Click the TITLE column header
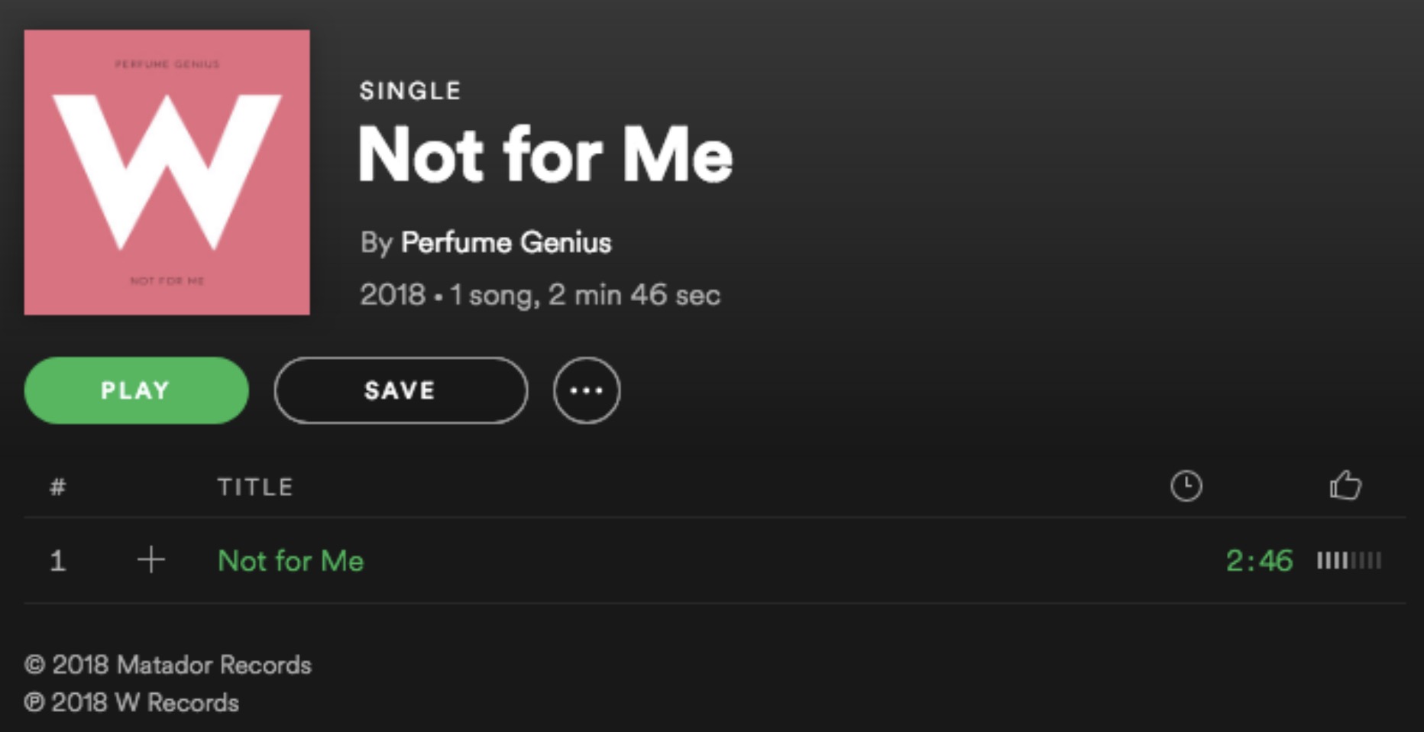Viewport: 1424px width, 732px height. 255,487
